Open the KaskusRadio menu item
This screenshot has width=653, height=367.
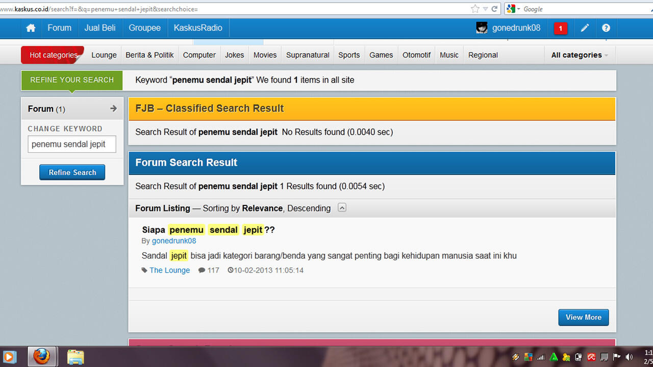coord(198,28)
